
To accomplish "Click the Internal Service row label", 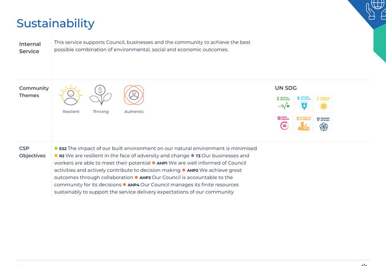I will coord(30,48).
